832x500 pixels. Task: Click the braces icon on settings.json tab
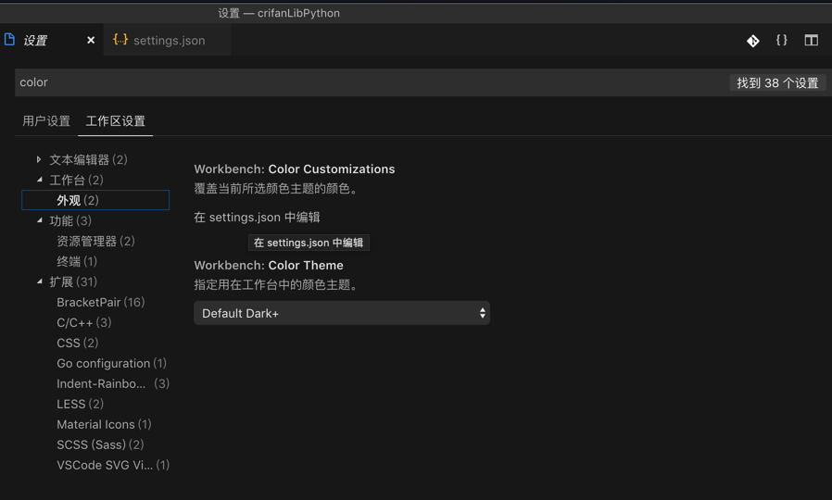click(x=120, y=40)
